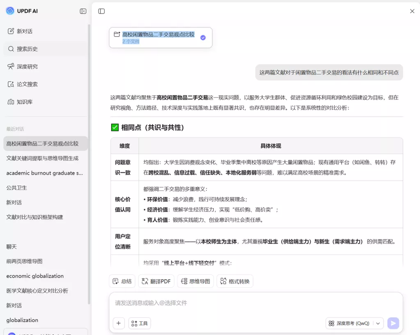Generate a 思维导图 mind map
Screen dimensions: 420x335
click(x=195, y=281)
